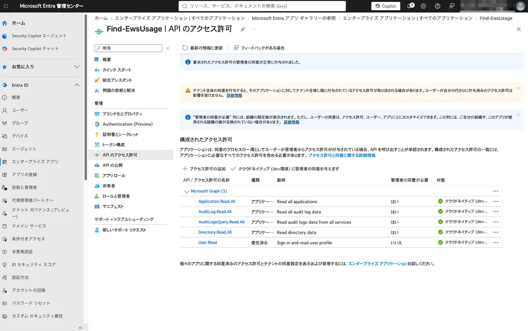Focus the resource menu 検索 field
The height and width of the screenshot is (331, 528).
[x=128, y=48]
